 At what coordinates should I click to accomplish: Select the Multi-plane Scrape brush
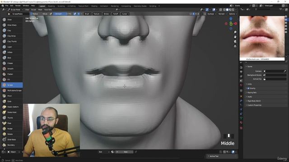point(12,90)
